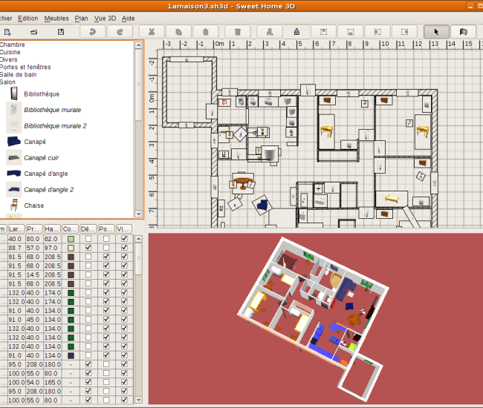Image resolution: width=483 pixels, height=408 pixels.
Task: Sort the table by the Lar… column header
Action: coord(15,229)
